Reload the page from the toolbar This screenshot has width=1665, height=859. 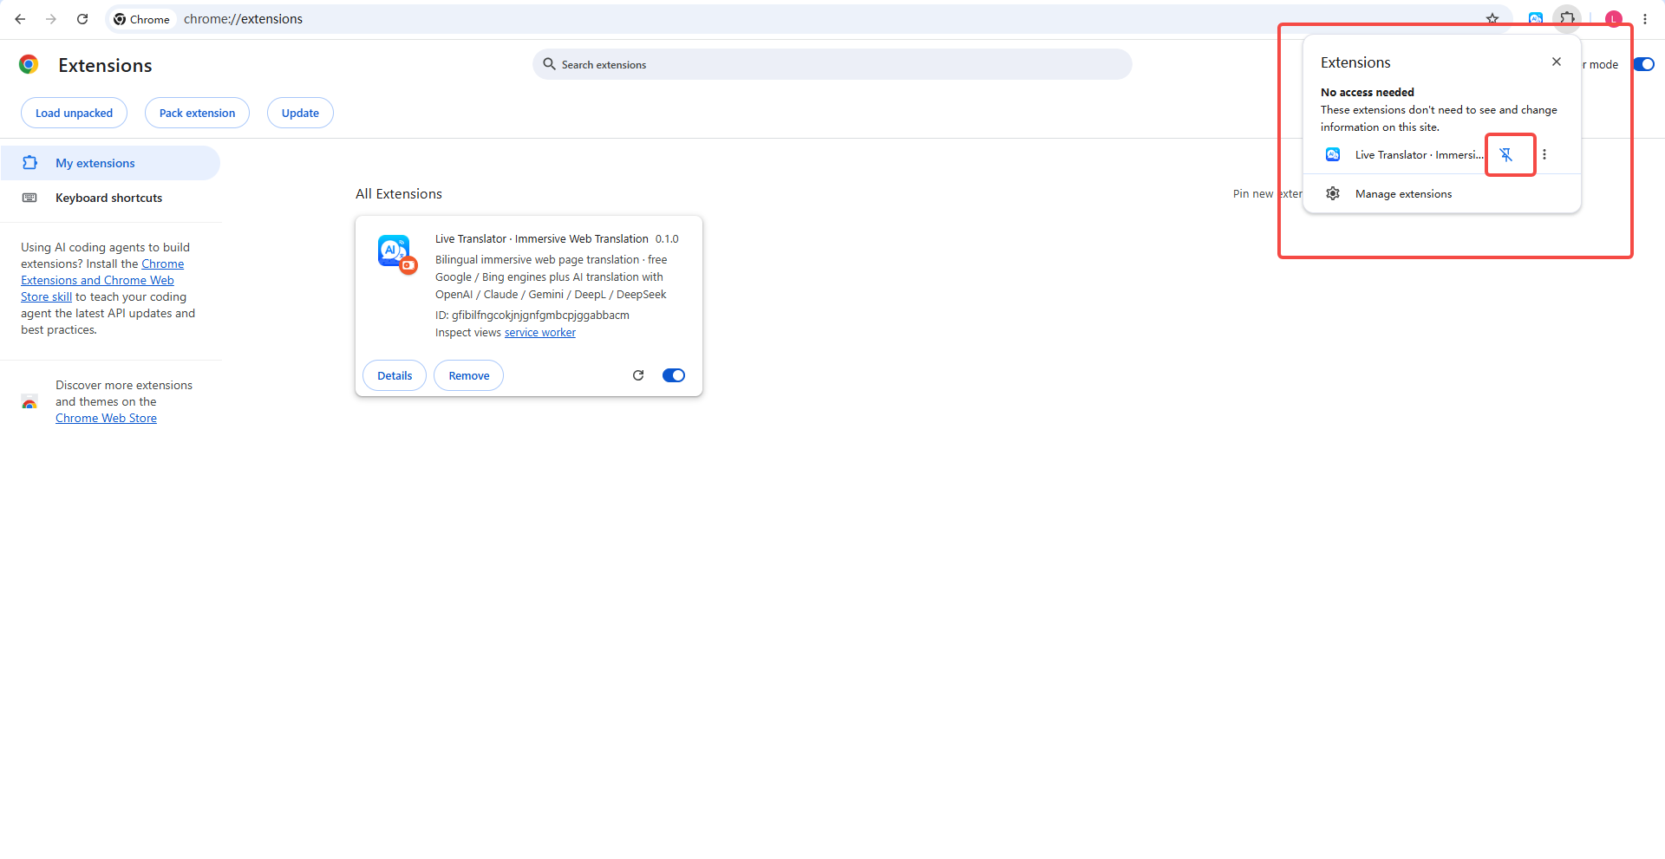pyautogui.click(x=82, y=18)
